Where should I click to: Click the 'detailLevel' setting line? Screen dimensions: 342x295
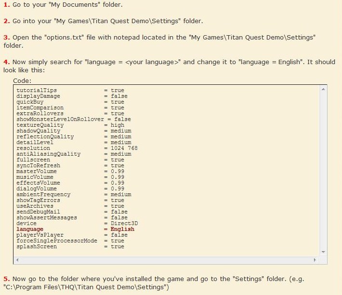tap(74, 143)
